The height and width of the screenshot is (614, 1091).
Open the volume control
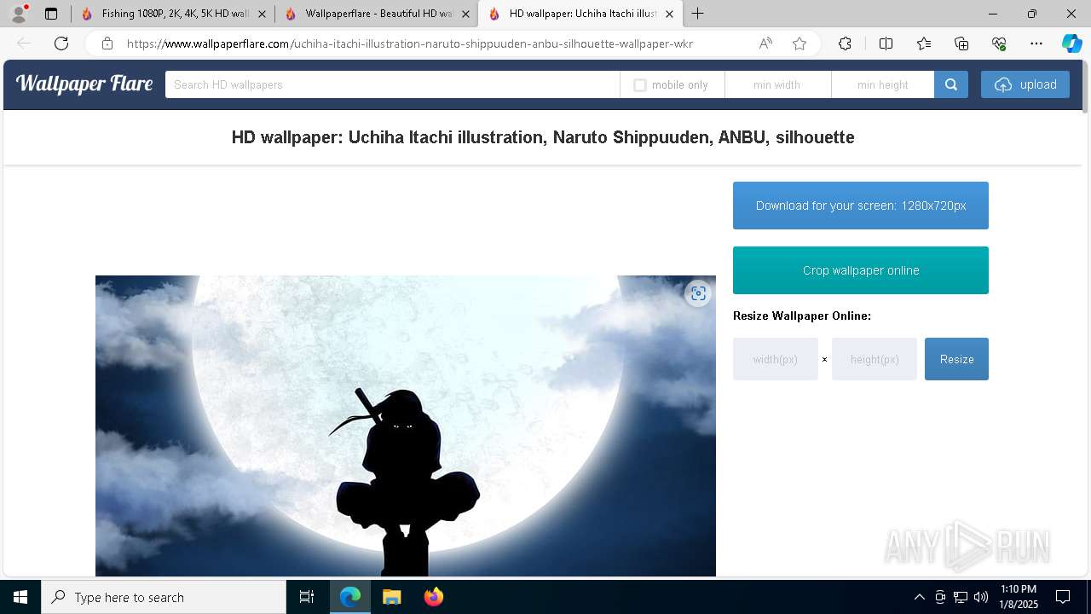point(981,597)
